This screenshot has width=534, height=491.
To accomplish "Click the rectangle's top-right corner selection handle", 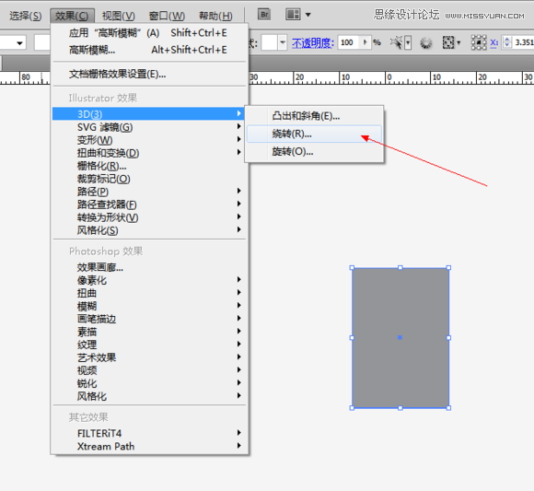I will 448,268.
